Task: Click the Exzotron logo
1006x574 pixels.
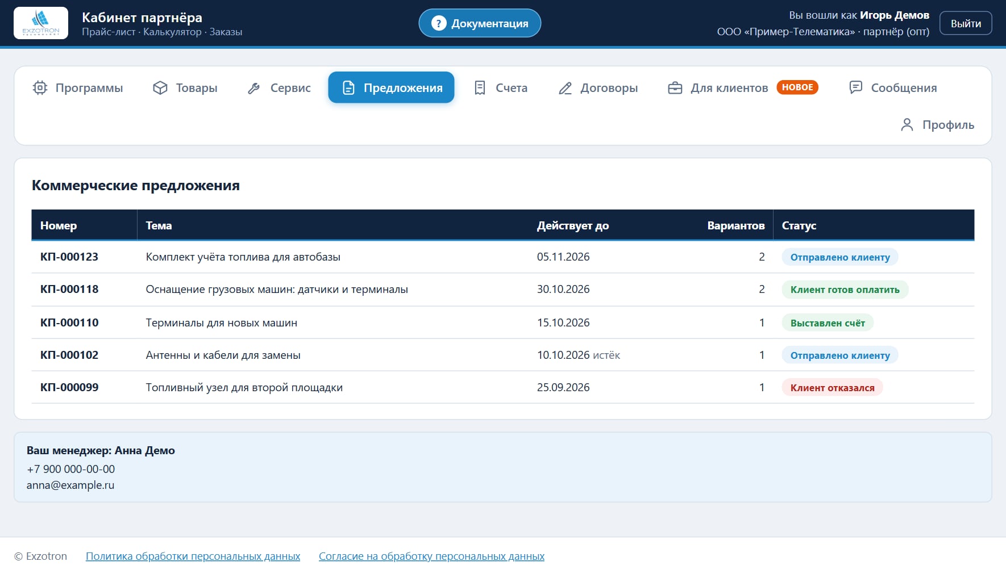Action: [x=41, y=23]
